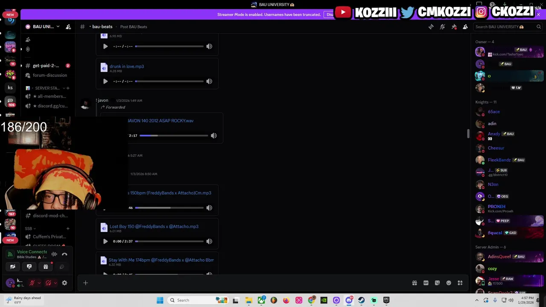Open the invite people icon beside BAU UNI

(68, 26)
